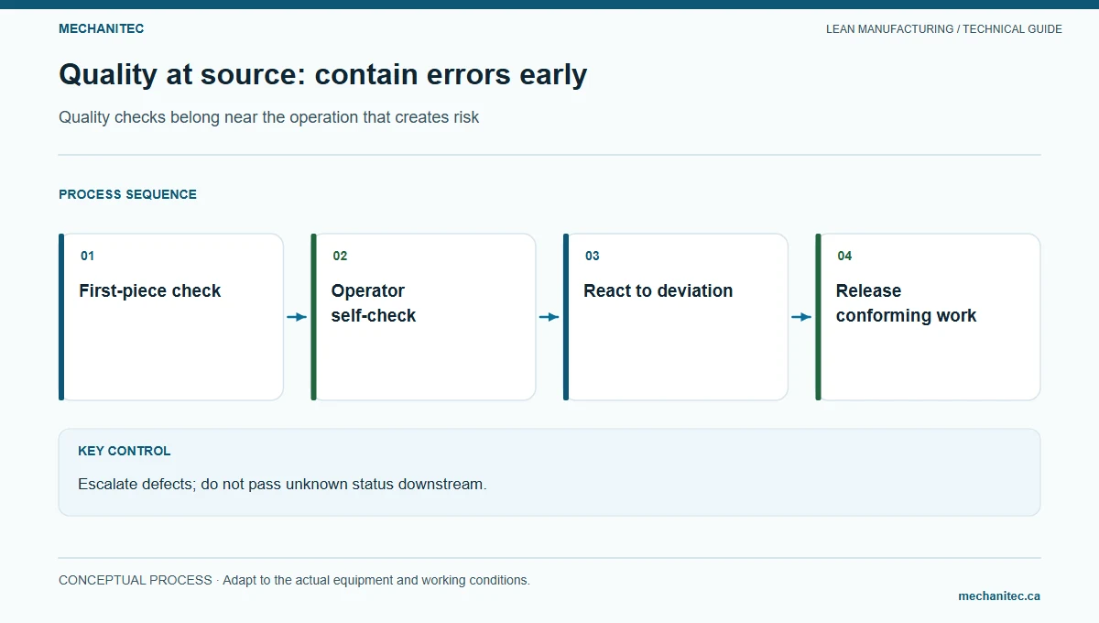1099x623 pixels.
Task: Click the subtitle about quality checks near the operation
Action: click(x=268, y=117)
